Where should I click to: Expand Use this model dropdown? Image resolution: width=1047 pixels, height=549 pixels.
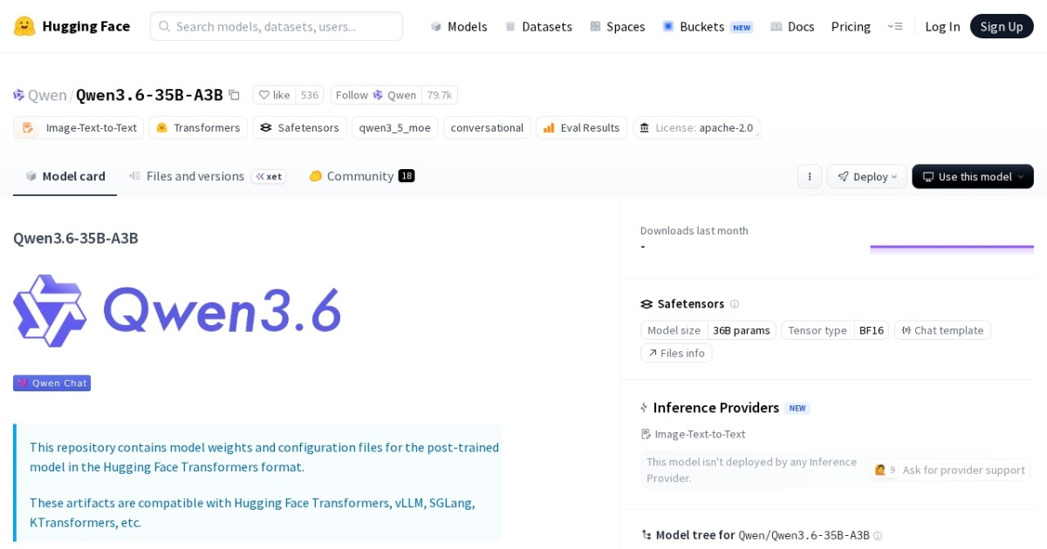973,176
